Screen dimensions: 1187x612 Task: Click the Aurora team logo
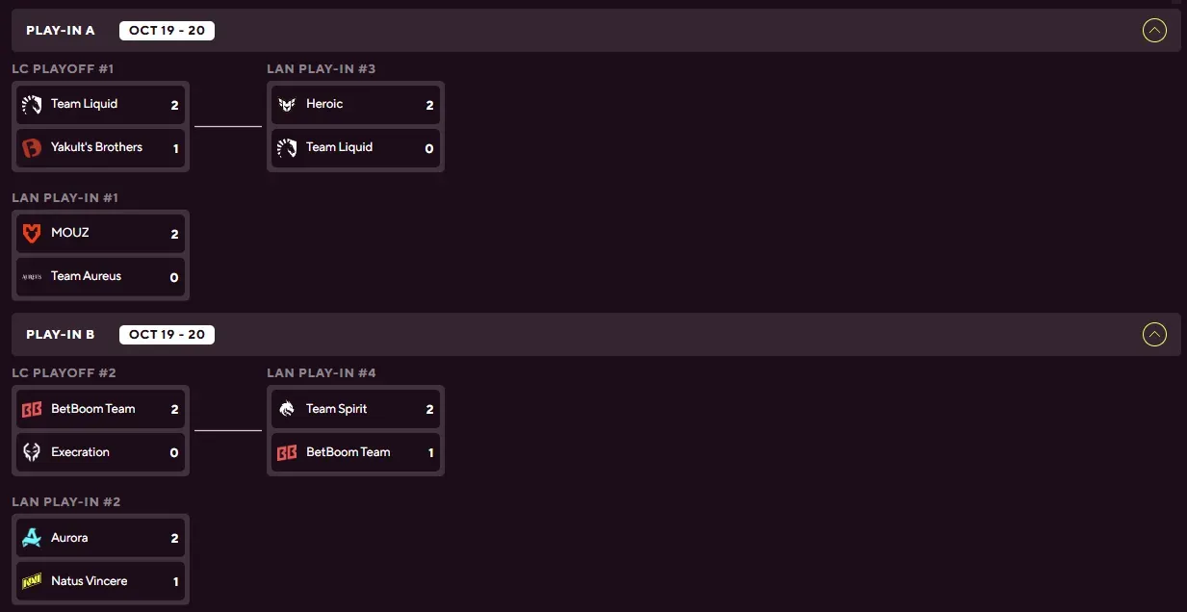30,537
